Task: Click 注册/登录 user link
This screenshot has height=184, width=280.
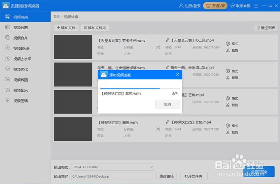Action: pyautogui.click(x=190, y=6)
